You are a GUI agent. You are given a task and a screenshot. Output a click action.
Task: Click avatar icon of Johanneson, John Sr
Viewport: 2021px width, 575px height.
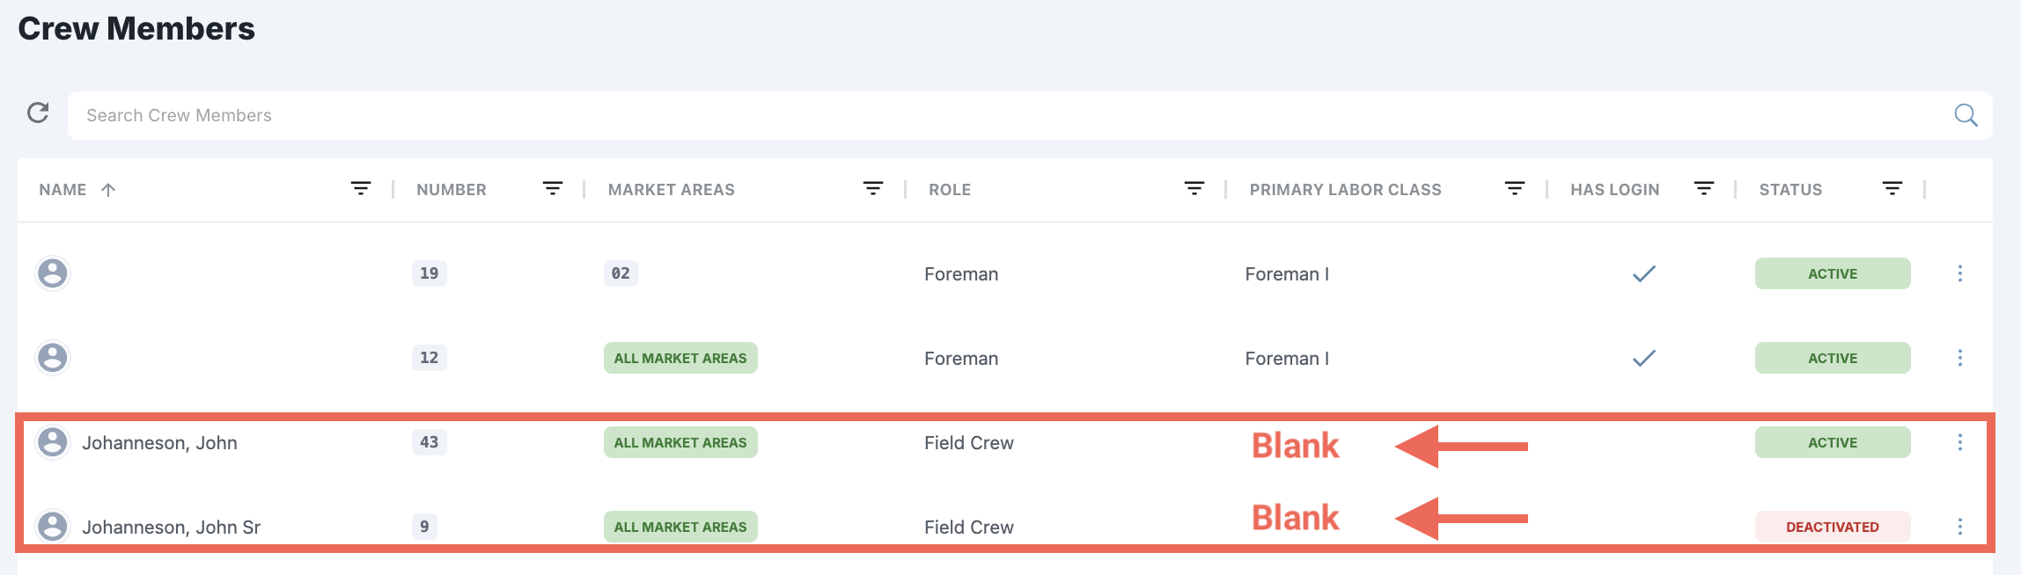(x=53, y=527)
